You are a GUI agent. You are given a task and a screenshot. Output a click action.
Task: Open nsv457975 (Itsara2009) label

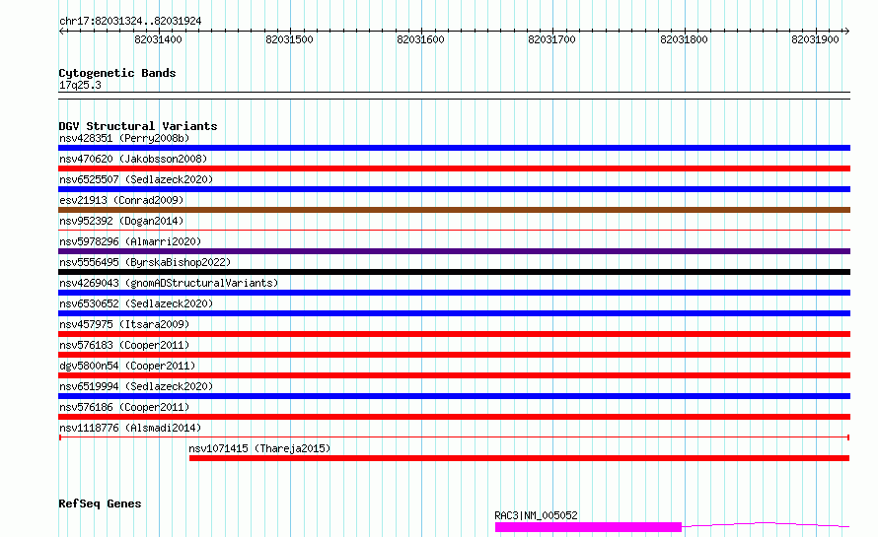point(124,324)
